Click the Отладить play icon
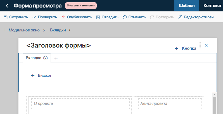This screenshot has width=223, height=114. click(98, 17)
